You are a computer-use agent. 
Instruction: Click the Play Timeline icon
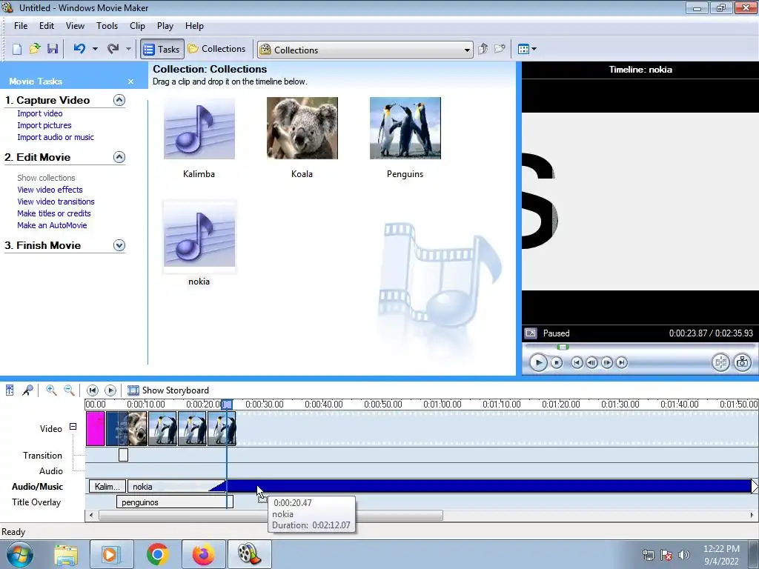click(110, 390)
